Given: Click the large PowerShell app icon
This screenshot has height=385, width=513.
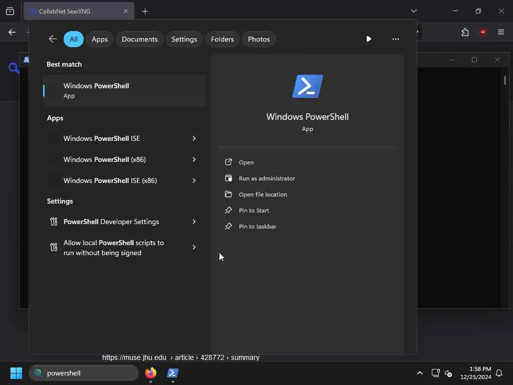Looking at the screenshot, I should [x=308, y=86].
